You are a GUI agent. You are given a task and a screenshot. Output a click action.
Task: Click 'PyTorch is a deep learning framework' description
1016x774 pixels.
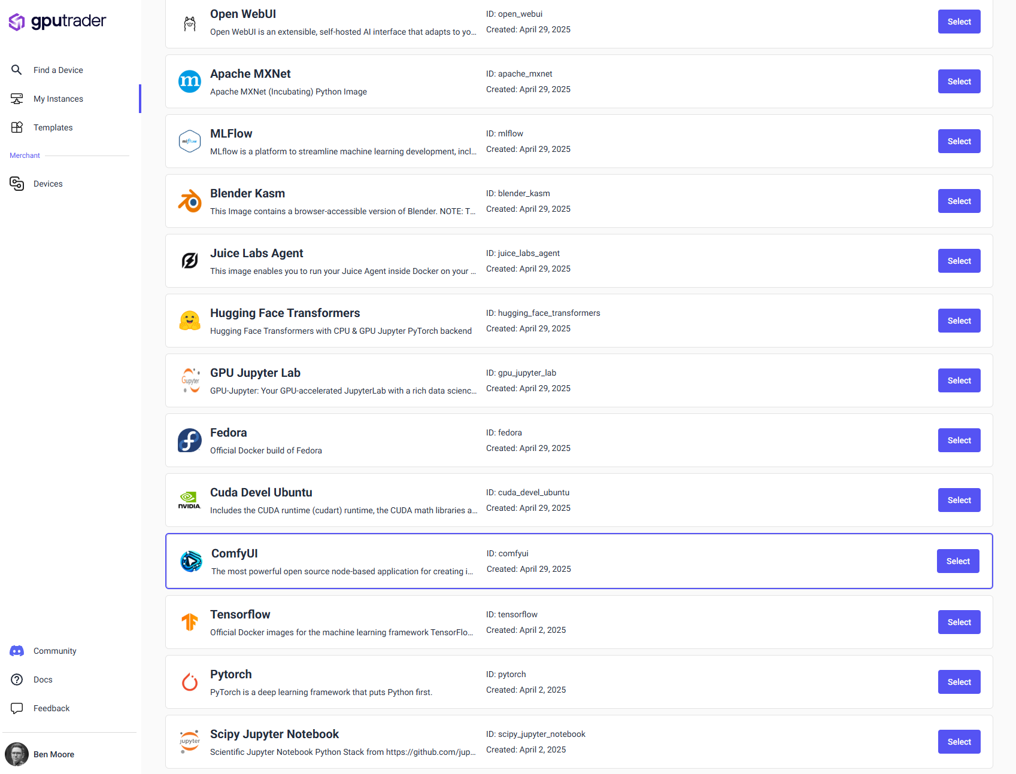[321, 692]
